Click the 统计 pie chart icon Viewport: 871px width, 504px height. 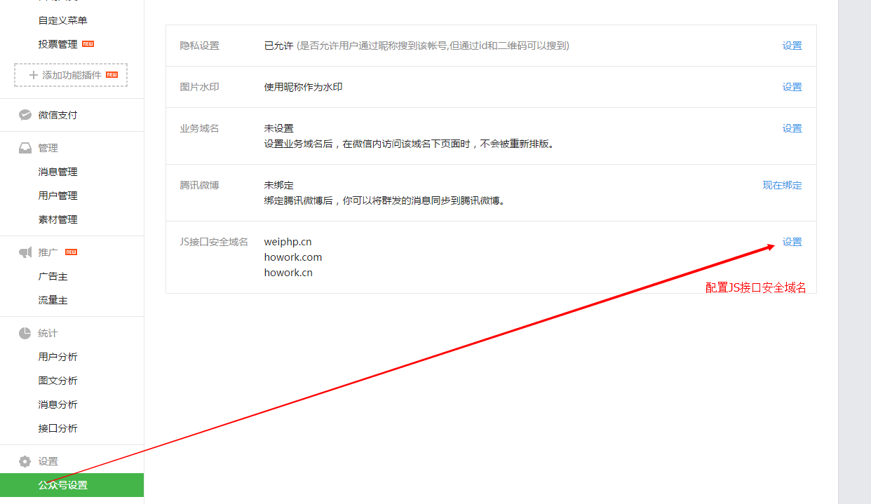click(x=25, y=333)
